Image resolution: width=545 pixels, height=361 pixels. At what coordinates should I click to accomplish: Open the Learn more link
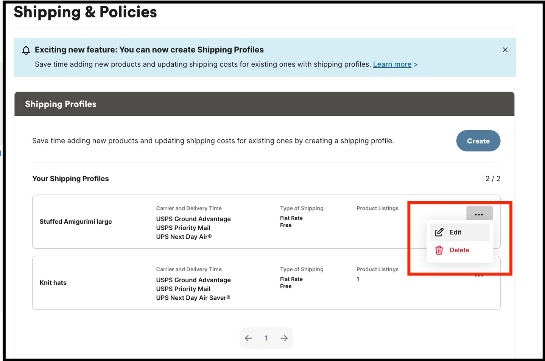[x=392, y=64]
